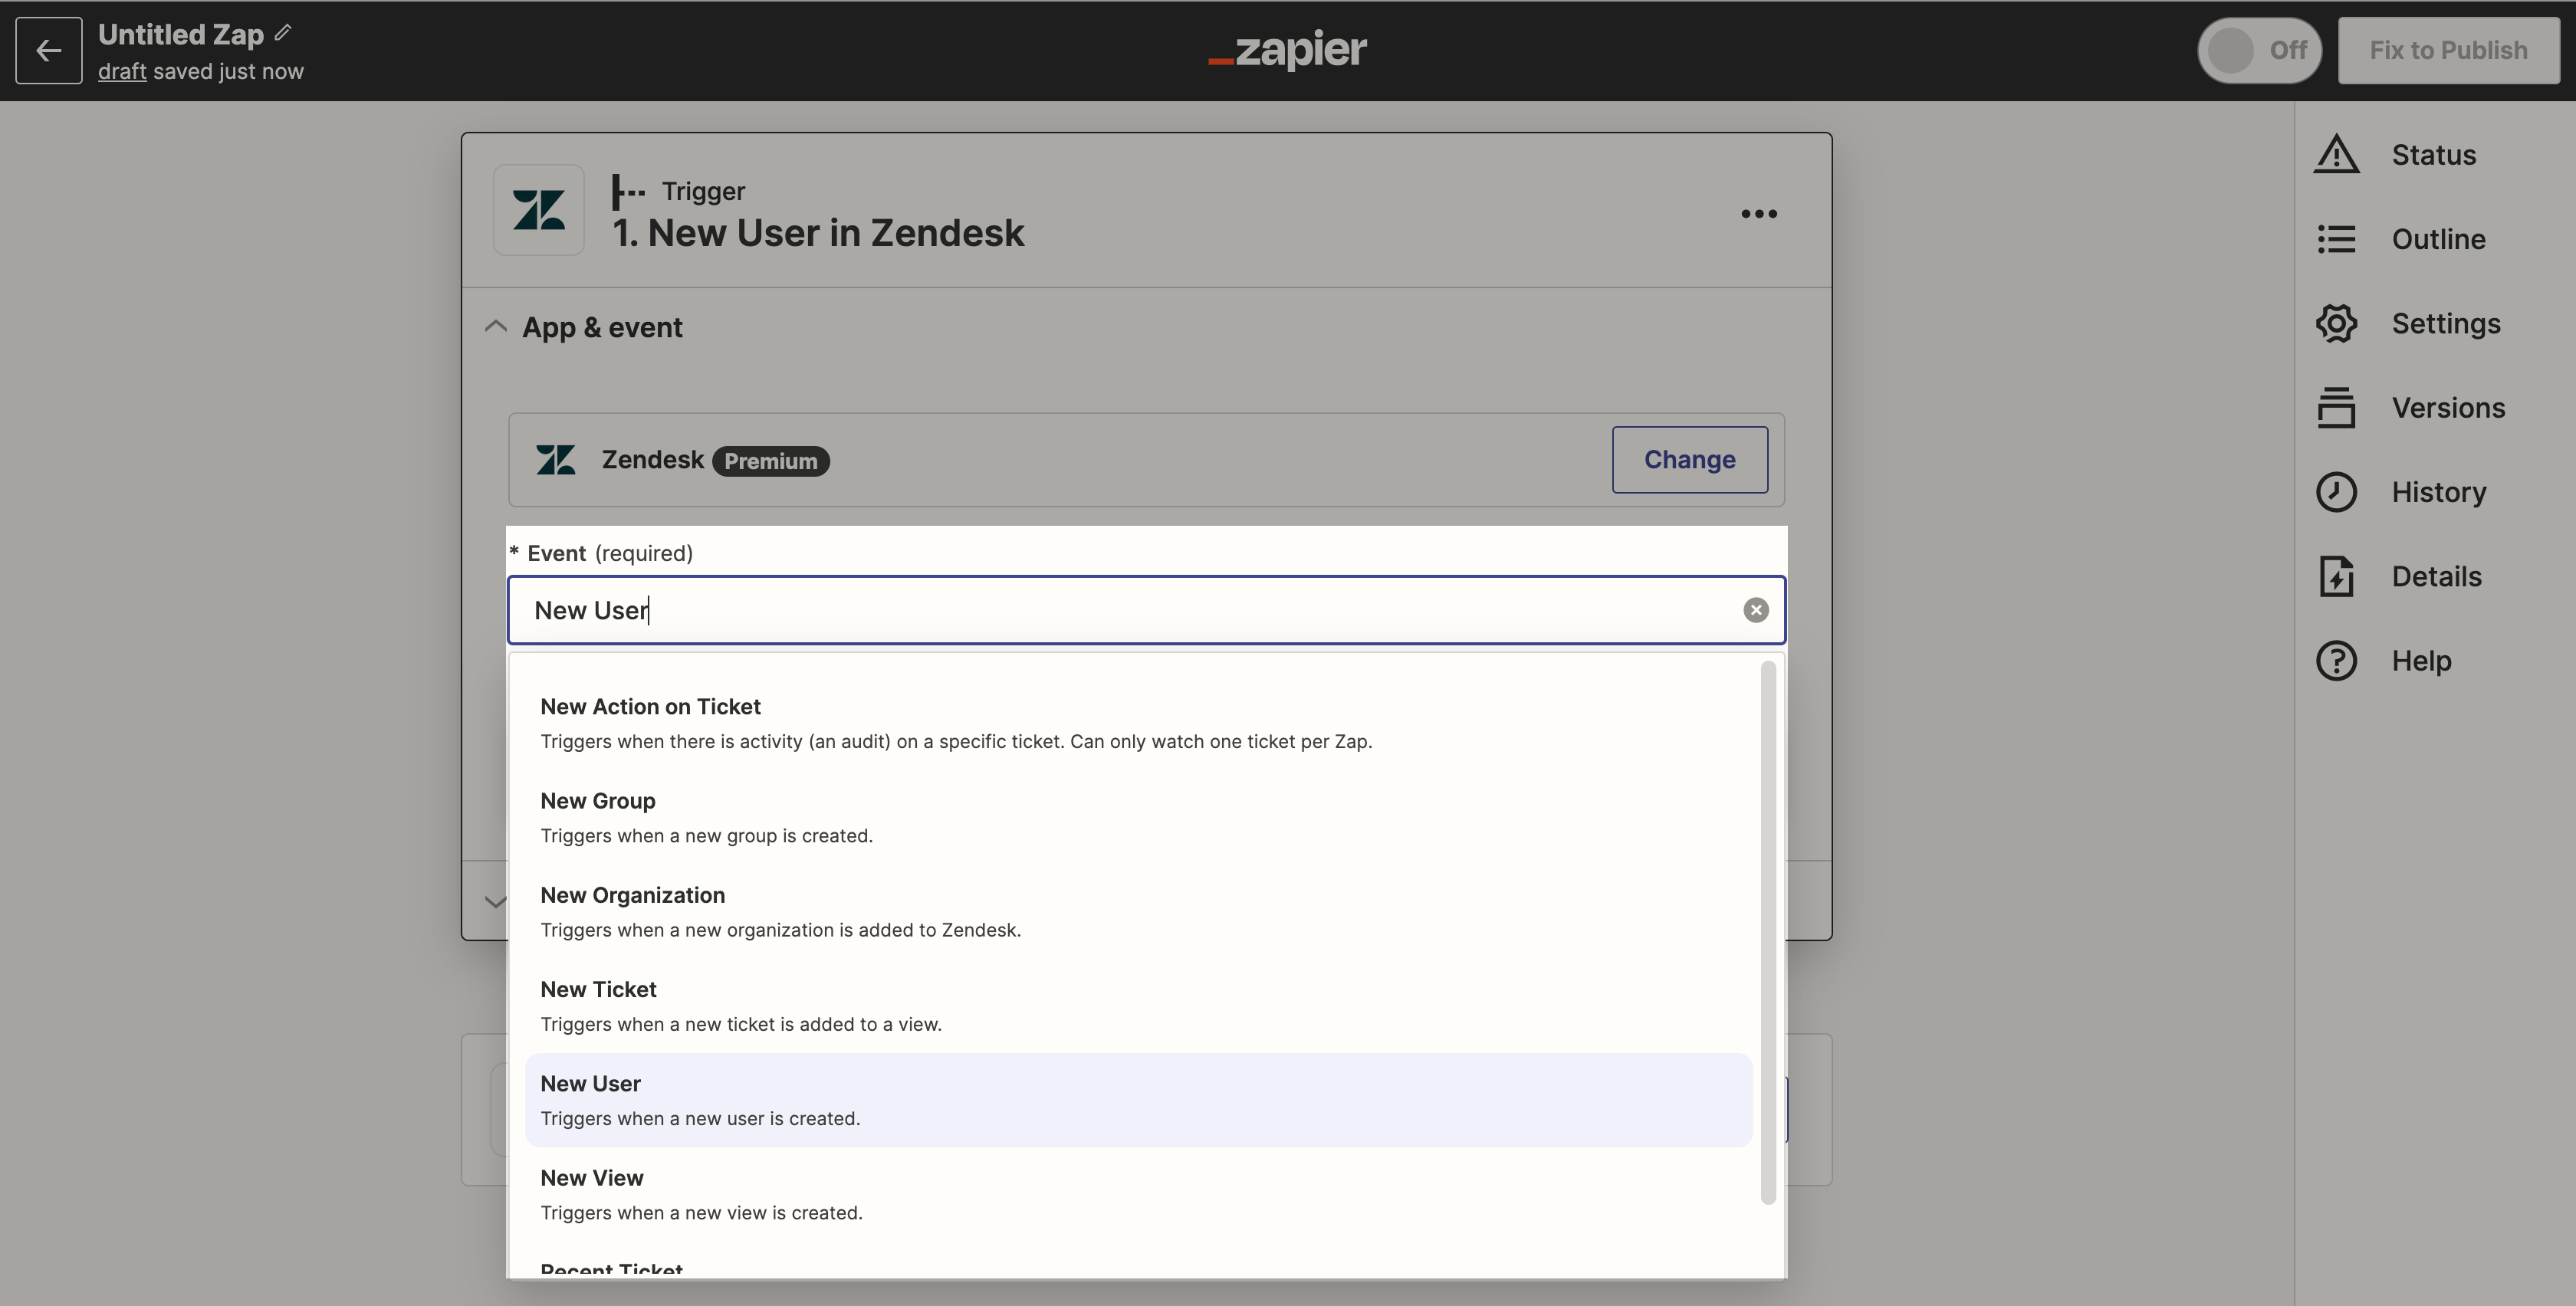Image resolution: width=2576 pixels, height=1306 pixels.
Task: Open the Settings gear icon
Action: (x=2336, y=324)
